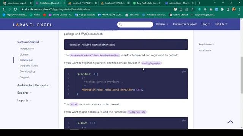Screen dimensions: 243x136
Task: Open the Installation sidebar link
Action: (27, 60)
